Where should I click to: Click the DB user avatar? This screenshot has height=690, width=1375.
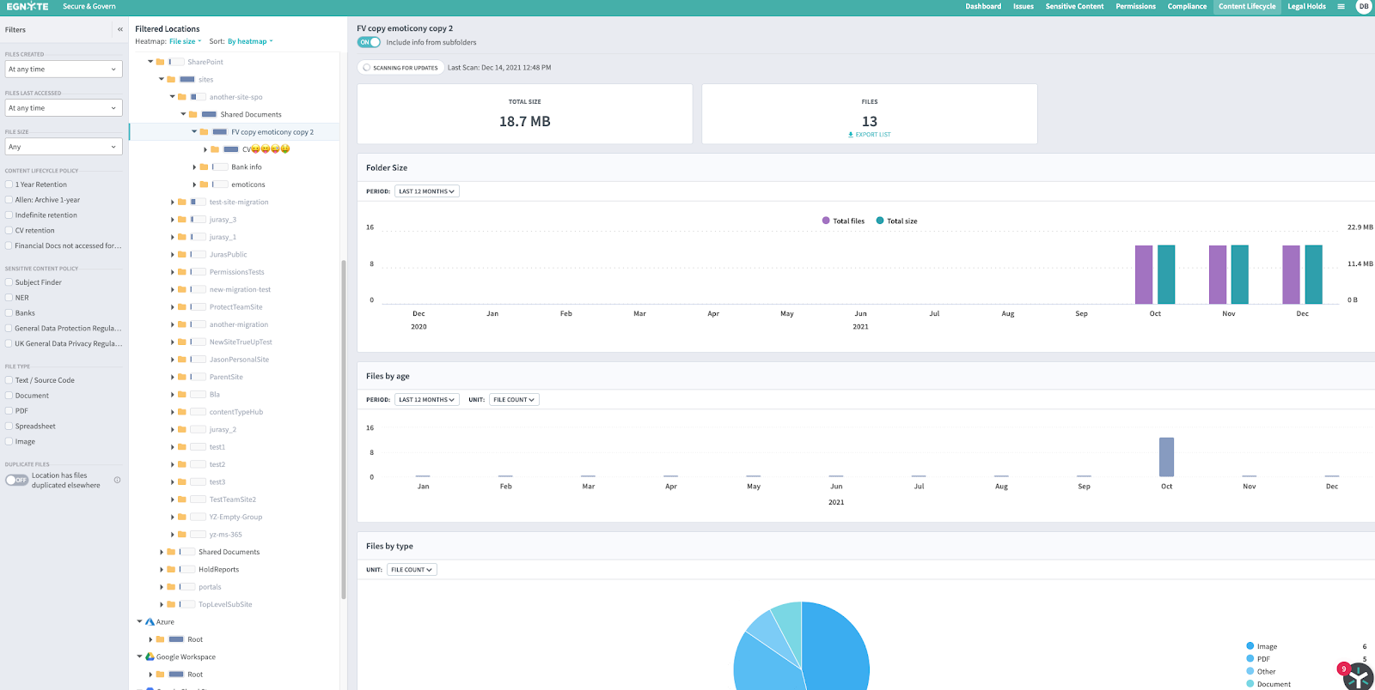[x=1363, y=7]
